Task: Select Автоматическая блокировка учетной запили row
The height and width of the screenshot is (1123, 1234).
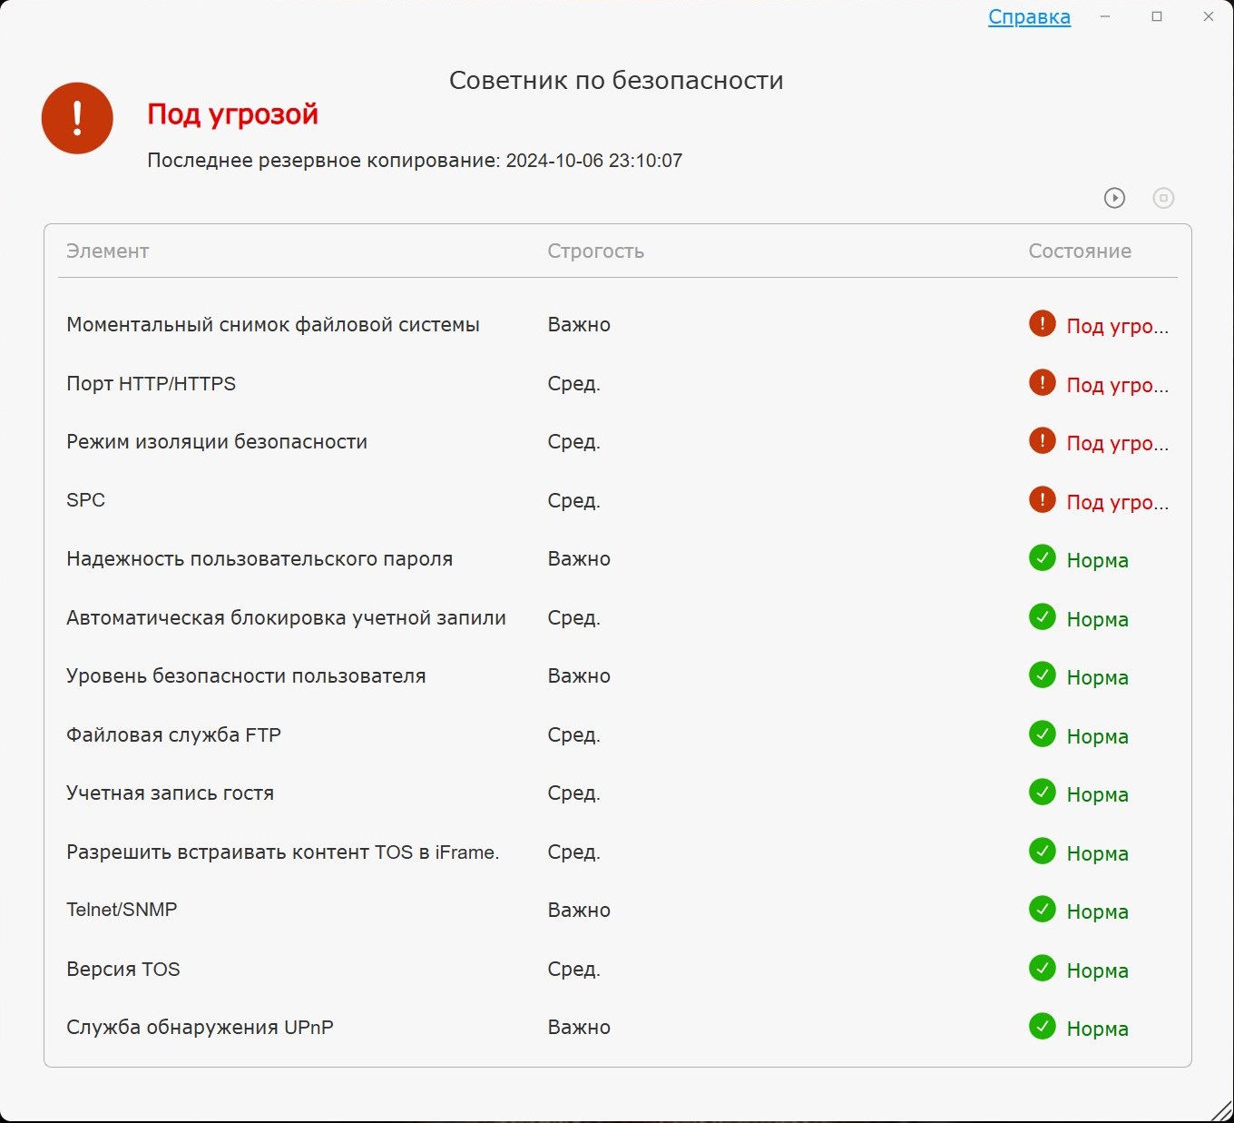Action: pyautogui.click(x=286, y=618)
